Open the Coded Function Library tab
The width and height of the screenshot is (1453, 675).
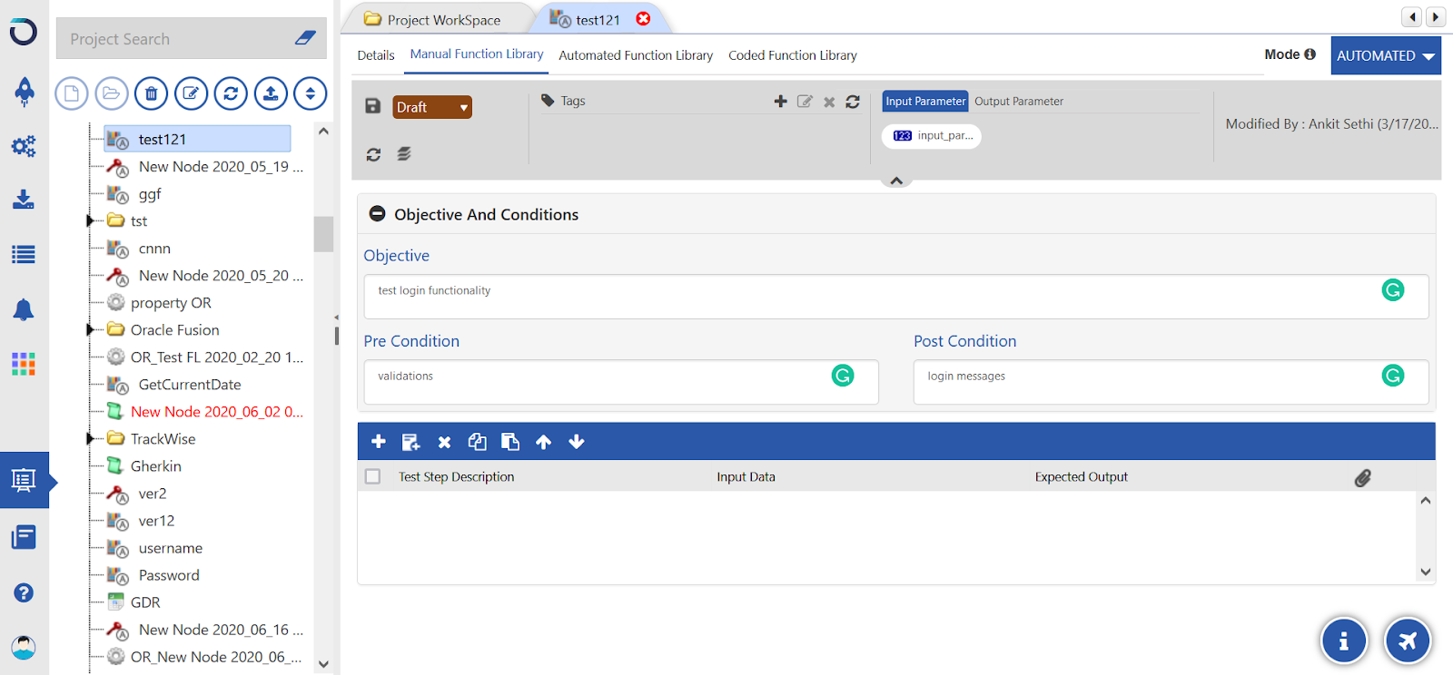click(792, 55)
